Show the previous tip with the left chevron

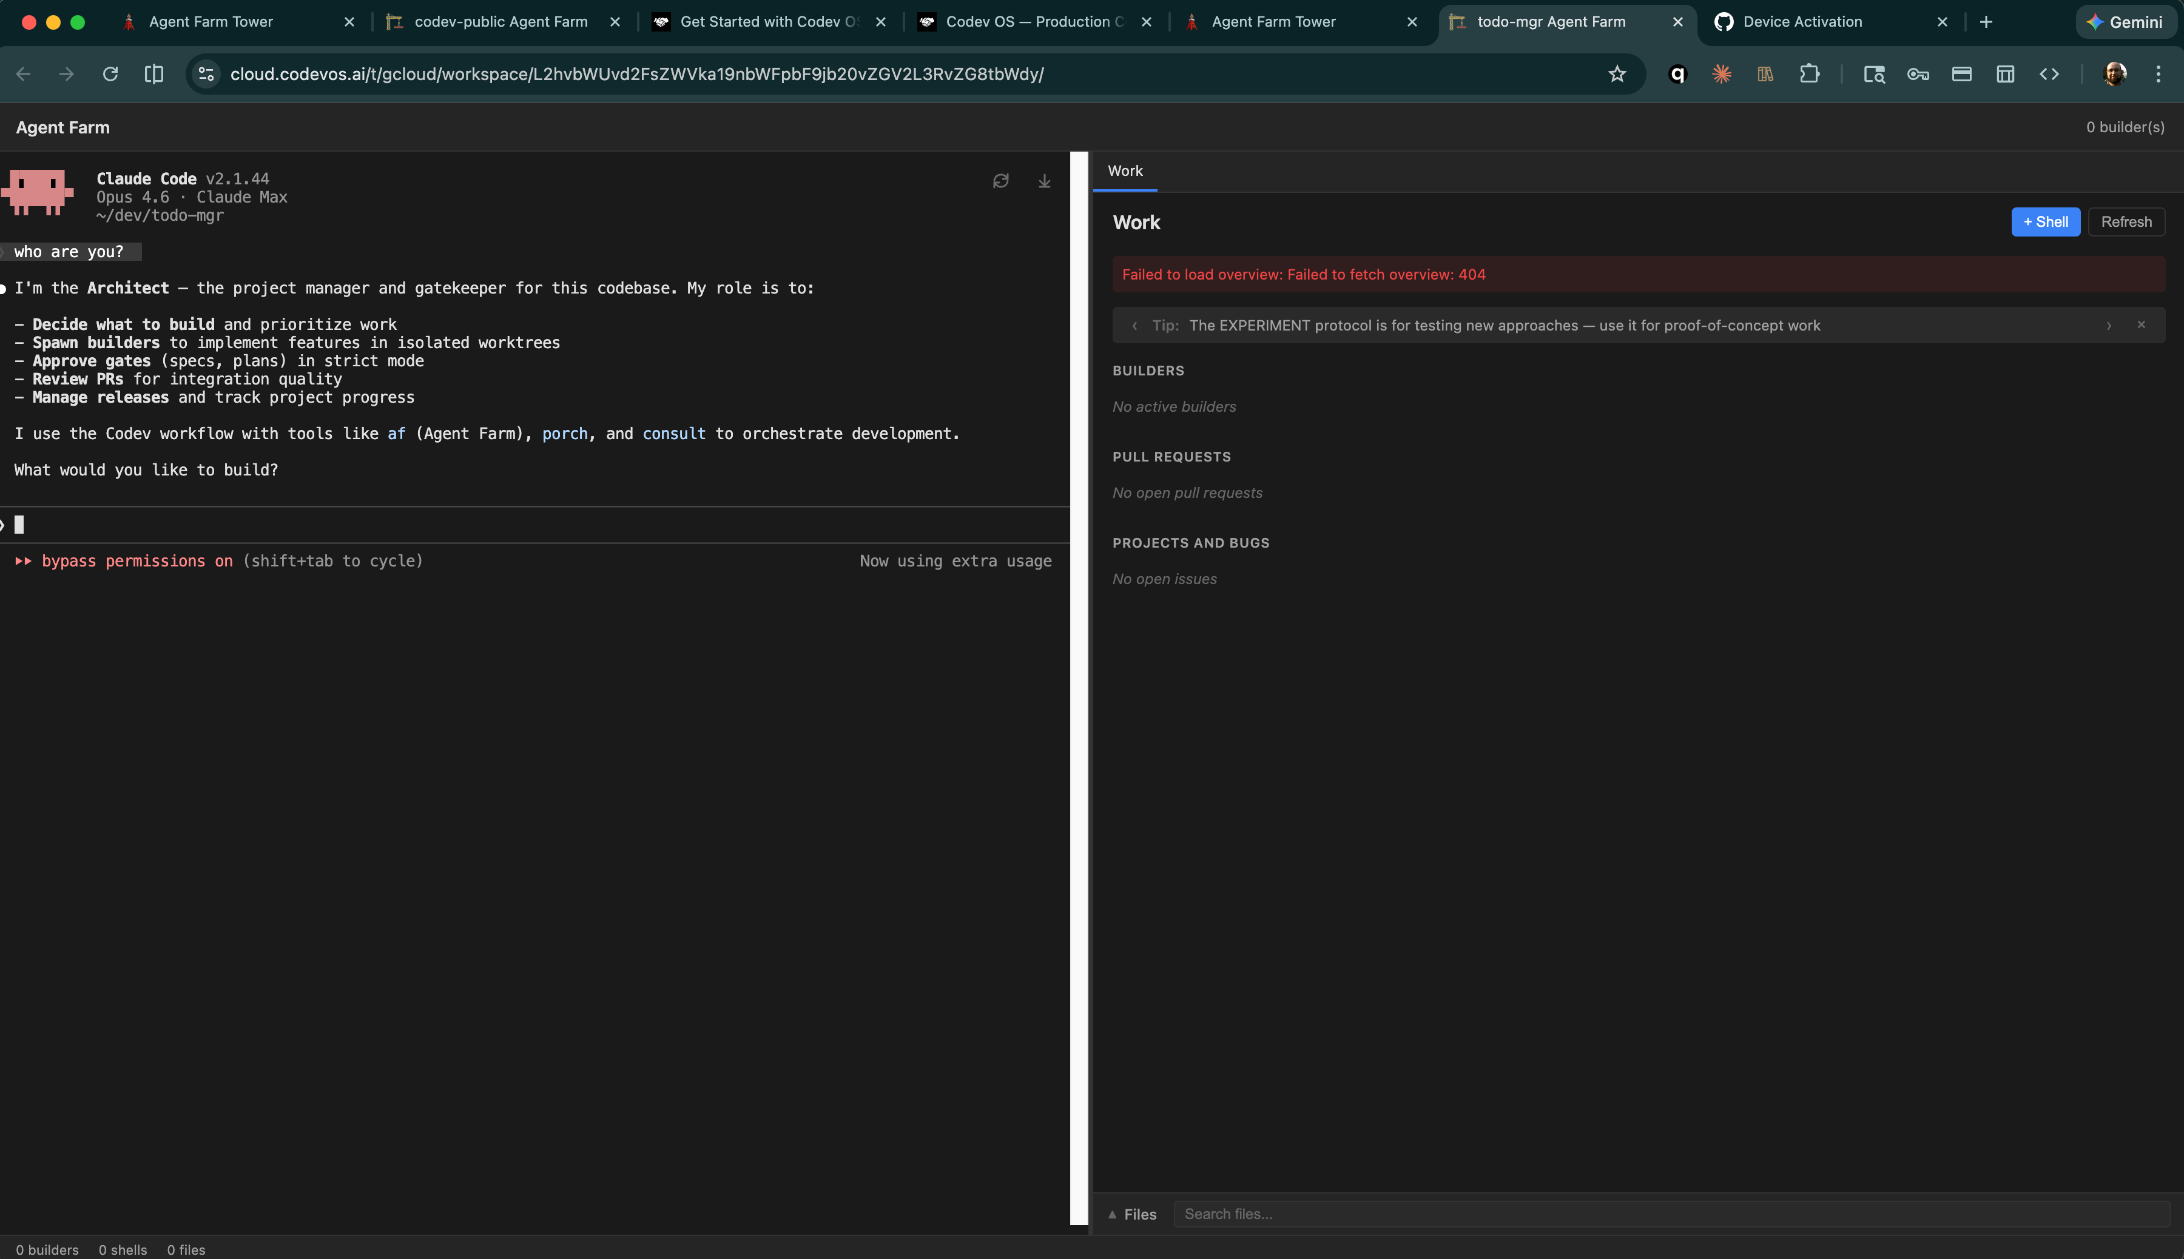tap(1134, 326)
